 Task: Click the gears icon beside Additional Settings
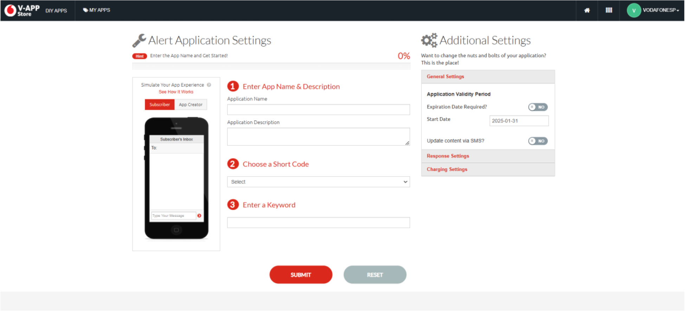[429, 40]
